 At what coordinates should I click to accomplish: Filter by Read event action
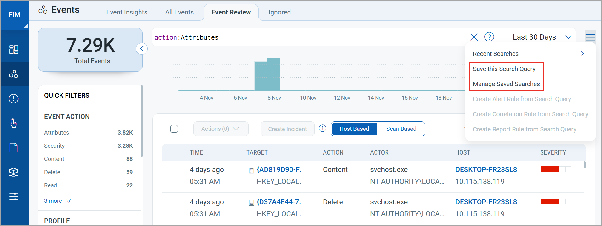click(88, 185)
